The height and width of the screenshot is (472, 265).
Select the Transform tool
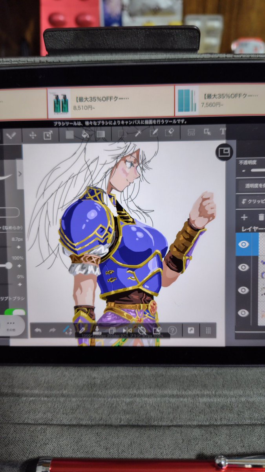click(48, 135)
